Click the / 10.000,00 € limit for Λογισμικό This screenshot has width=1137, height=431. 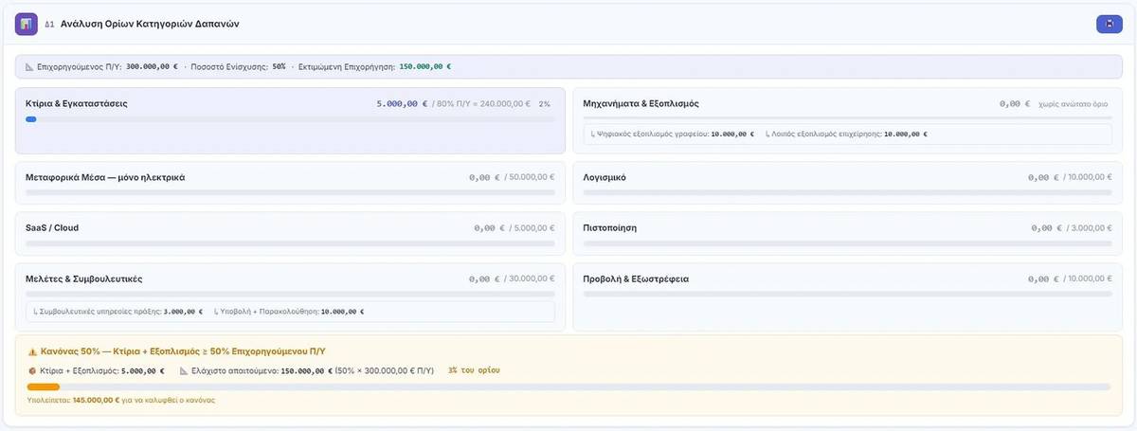tap(1088, 177)
